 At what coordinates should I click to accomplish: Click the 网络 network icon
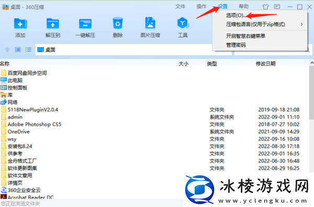(4, 102)
